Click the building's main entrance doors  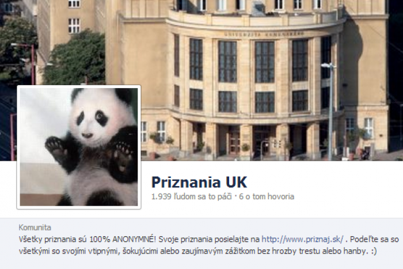pyautogui.click(x=261, y=141)
